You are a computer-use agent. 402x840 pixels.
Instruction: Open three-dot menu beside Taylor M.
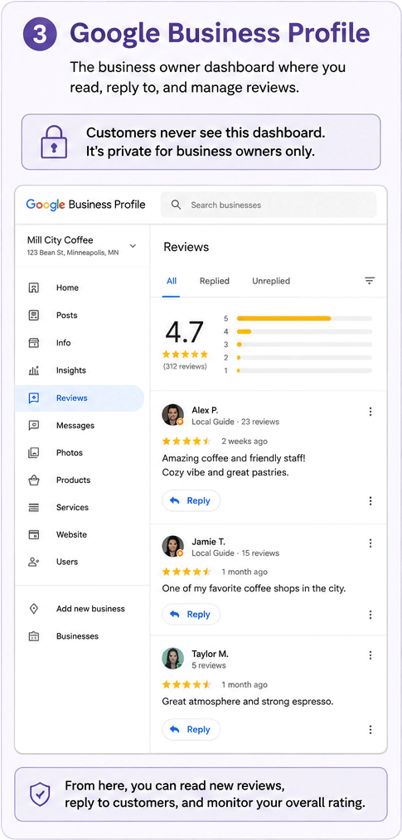371,655
